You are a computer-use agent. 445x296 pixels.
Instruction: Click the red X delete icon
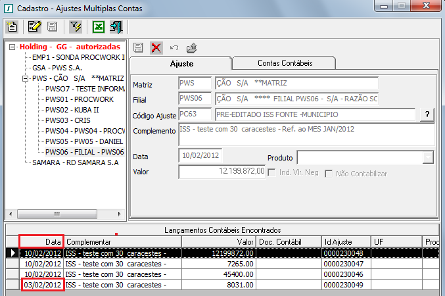pos(156,47)
